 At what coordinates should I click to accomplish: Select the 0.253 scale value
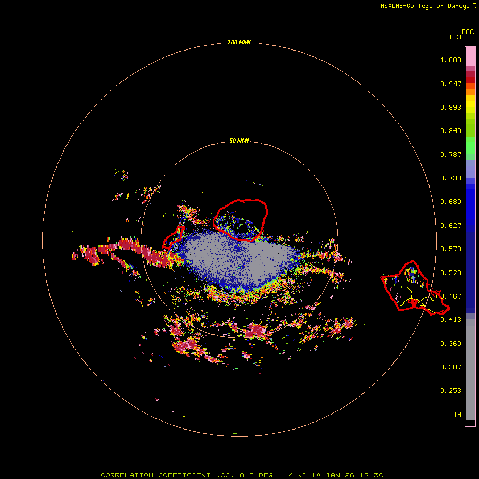451,391
